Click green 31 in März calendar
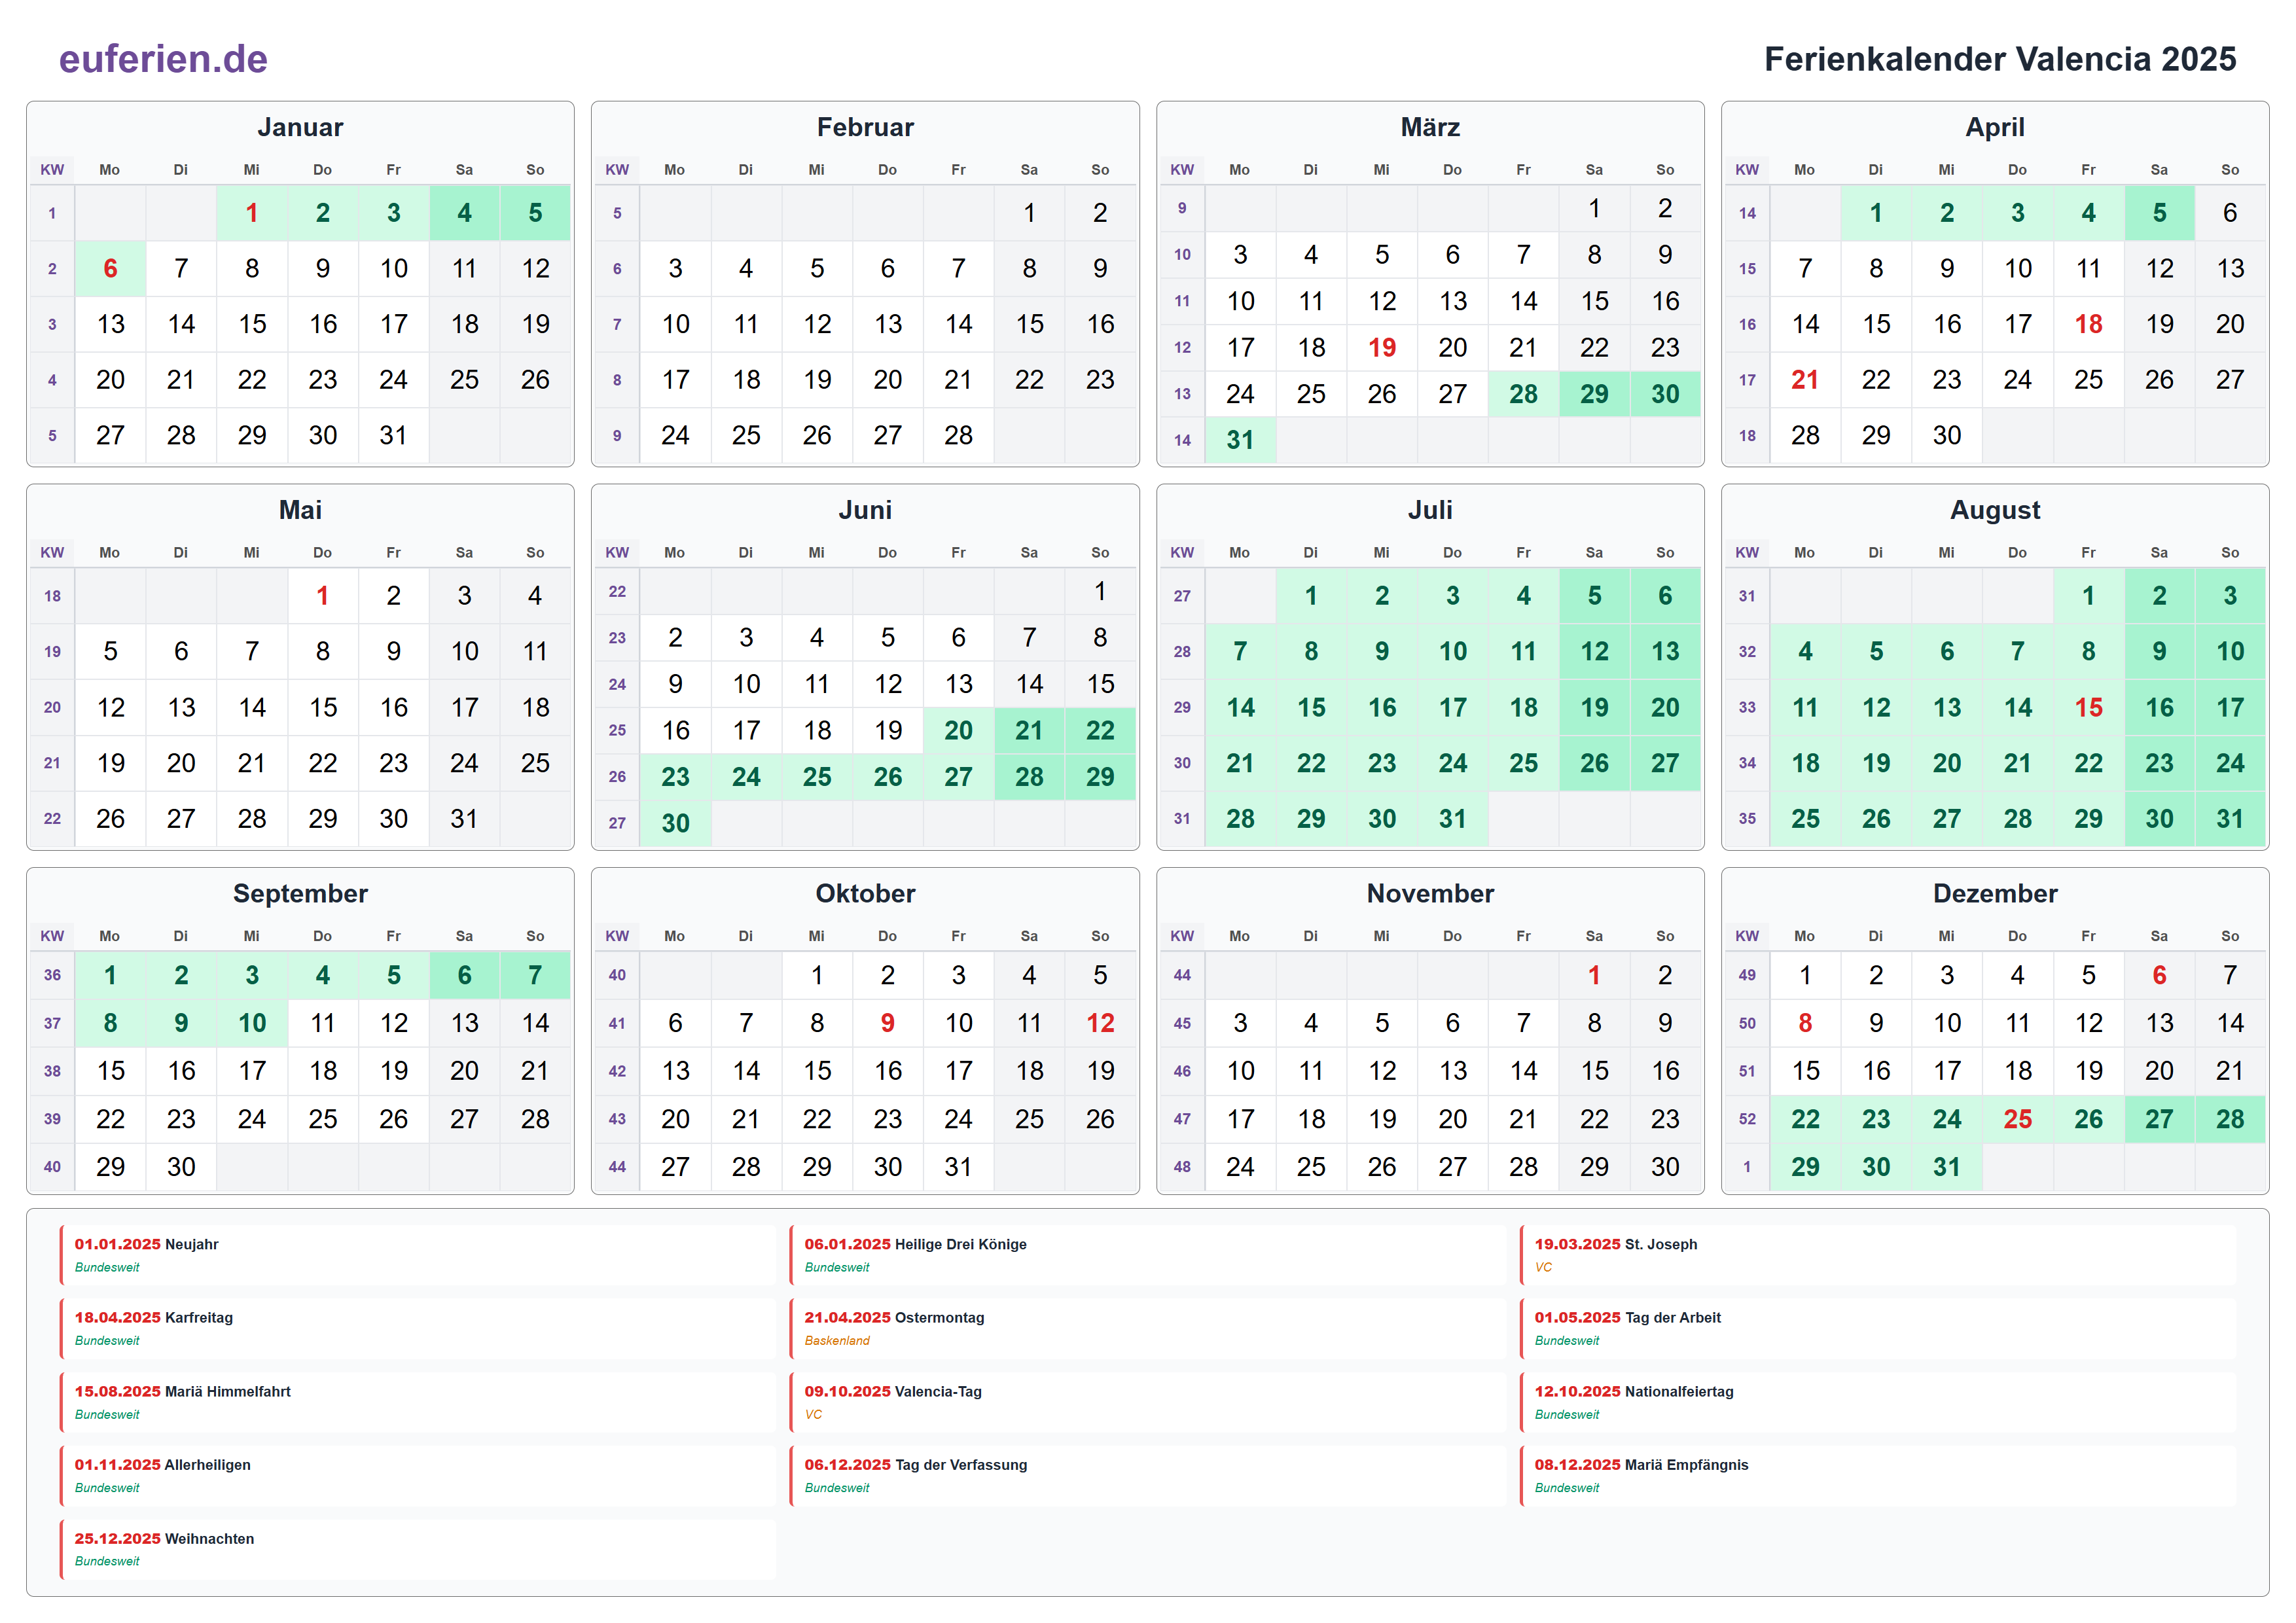The height and width of the screenshot is (1623, 2296). pyautogui.click(x=1240, y=440)
